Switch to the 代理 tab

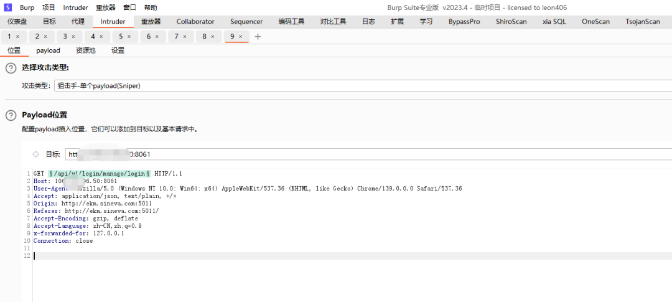[78, 21]
